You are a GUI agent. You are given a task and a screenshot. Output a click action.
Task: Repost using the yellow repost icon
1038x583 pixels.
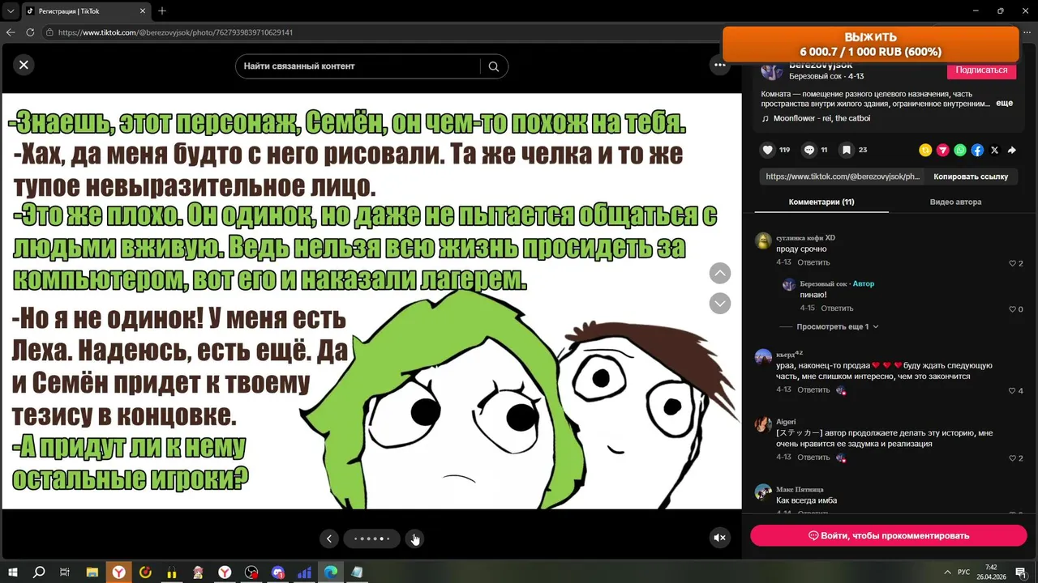pos(925,150)
